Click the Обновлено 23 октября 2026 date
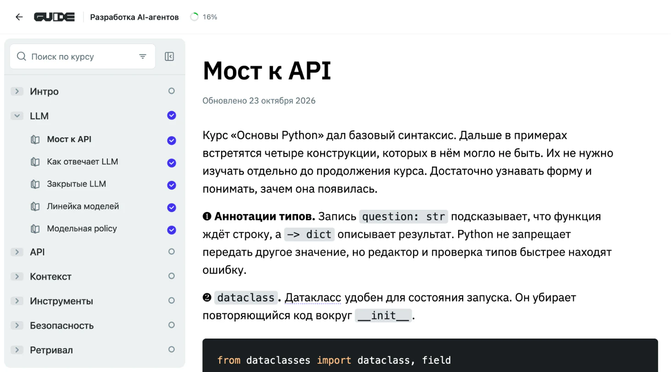This screenshot has width=671, height=372. click(259, 101)
